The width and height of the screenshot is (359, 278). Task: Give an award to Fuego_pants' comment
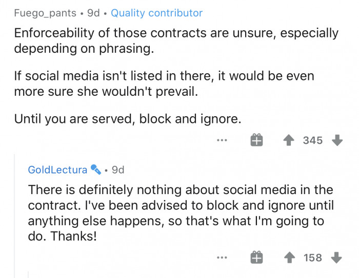257,140
